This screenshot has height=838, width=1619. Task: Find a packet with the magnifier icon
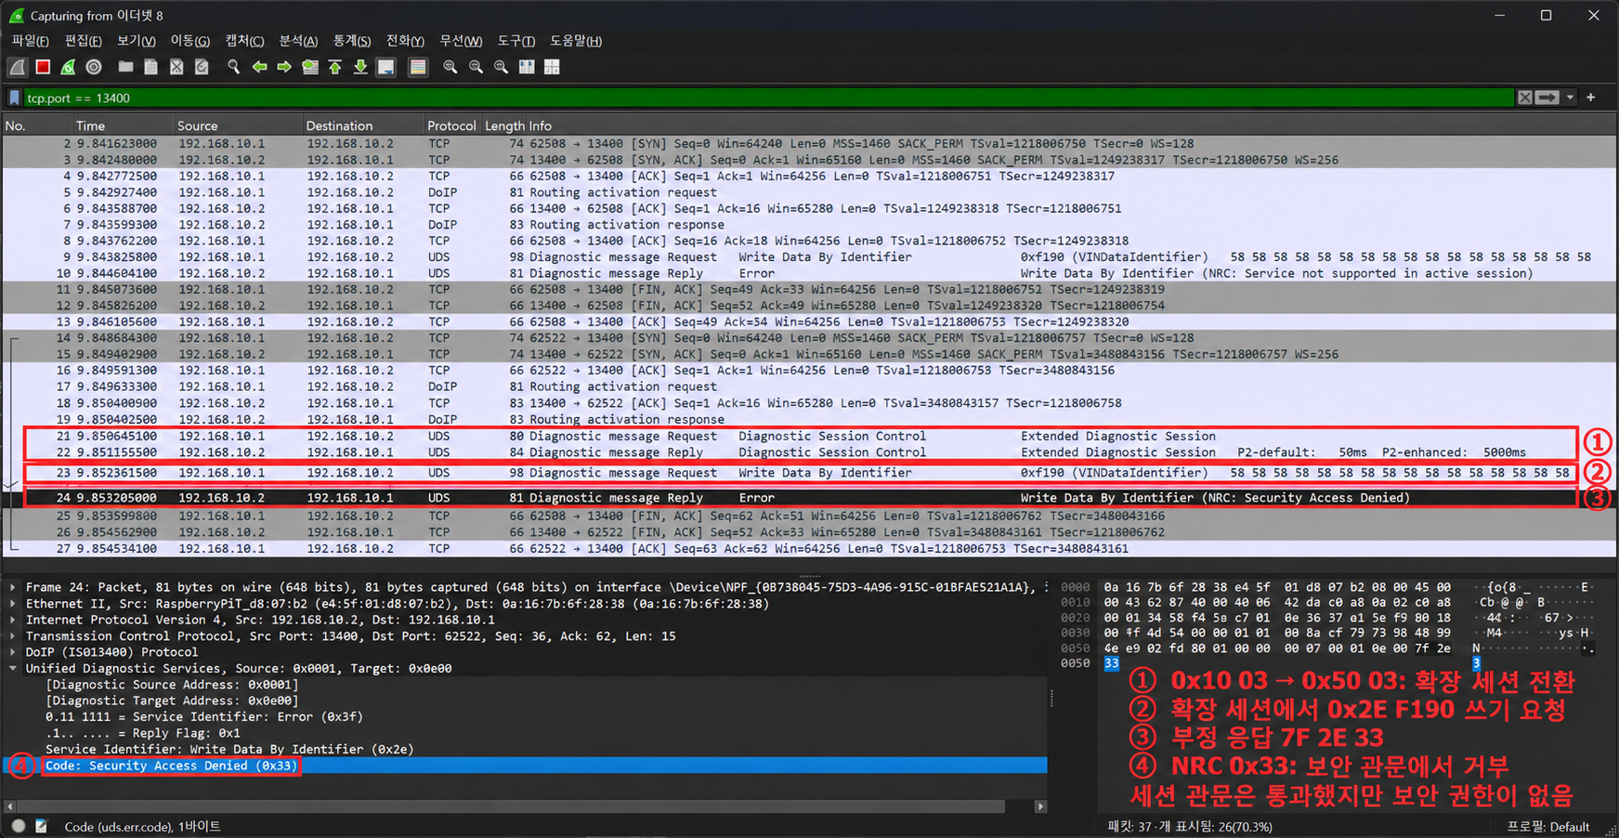point(233,67)
